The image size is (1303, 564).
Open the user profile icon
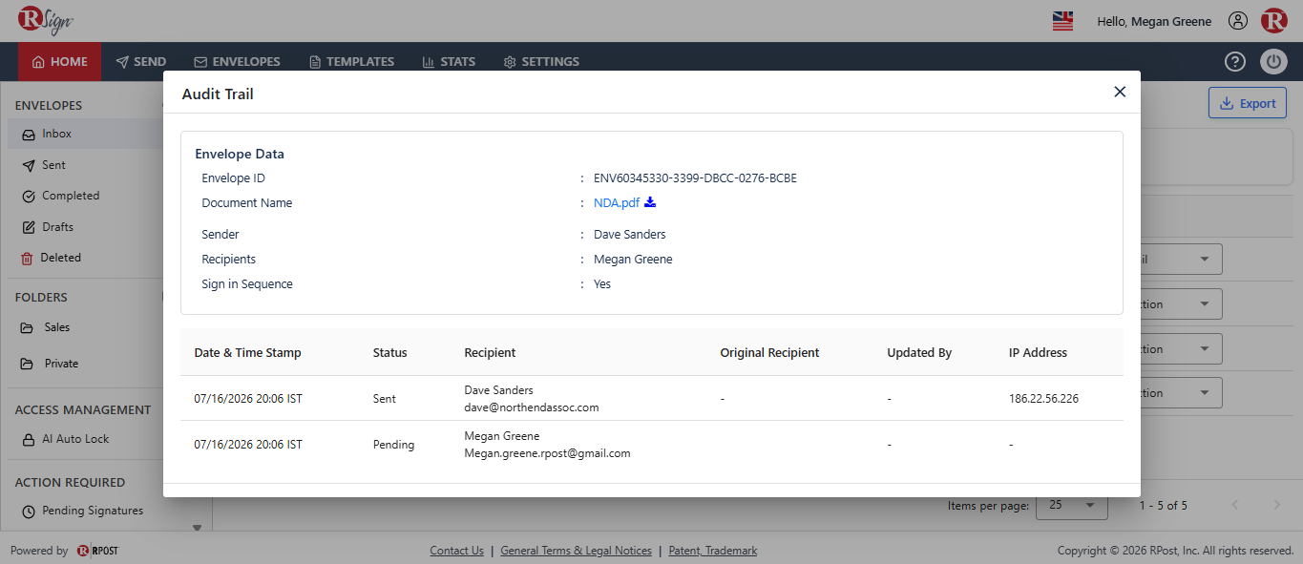[x=1238, y=21]
